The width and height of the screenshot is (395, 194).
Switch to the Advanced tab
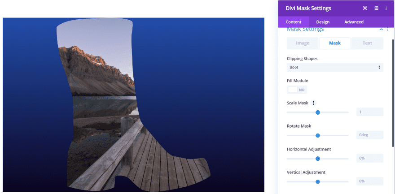coord(354,22)
